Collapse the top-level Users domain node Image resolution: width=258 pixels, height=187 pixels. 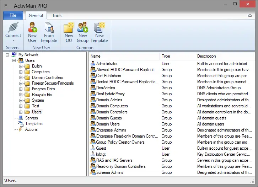(x=14, y=60)
